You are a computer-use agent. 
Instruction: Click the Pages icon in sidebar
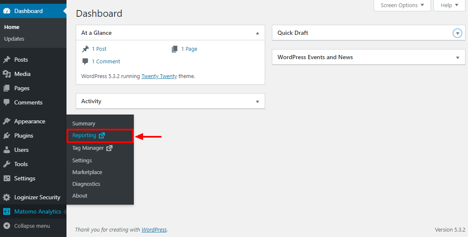[7, 89]
